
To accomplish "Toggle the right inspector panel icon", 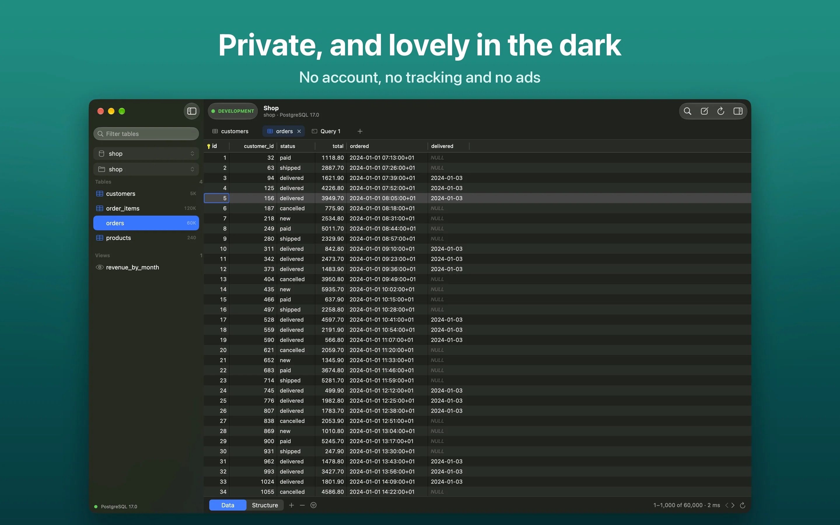I will point(738,111).
